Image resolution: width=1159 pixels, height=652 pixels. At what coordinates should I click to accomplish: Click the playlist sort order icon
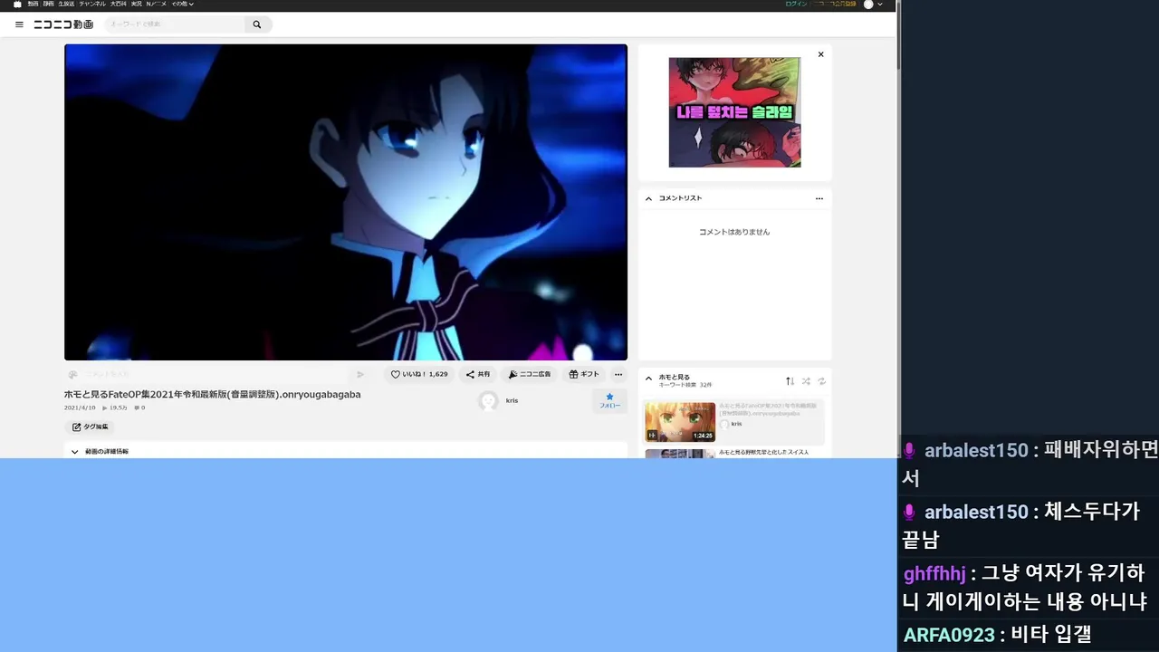[790, 381]
